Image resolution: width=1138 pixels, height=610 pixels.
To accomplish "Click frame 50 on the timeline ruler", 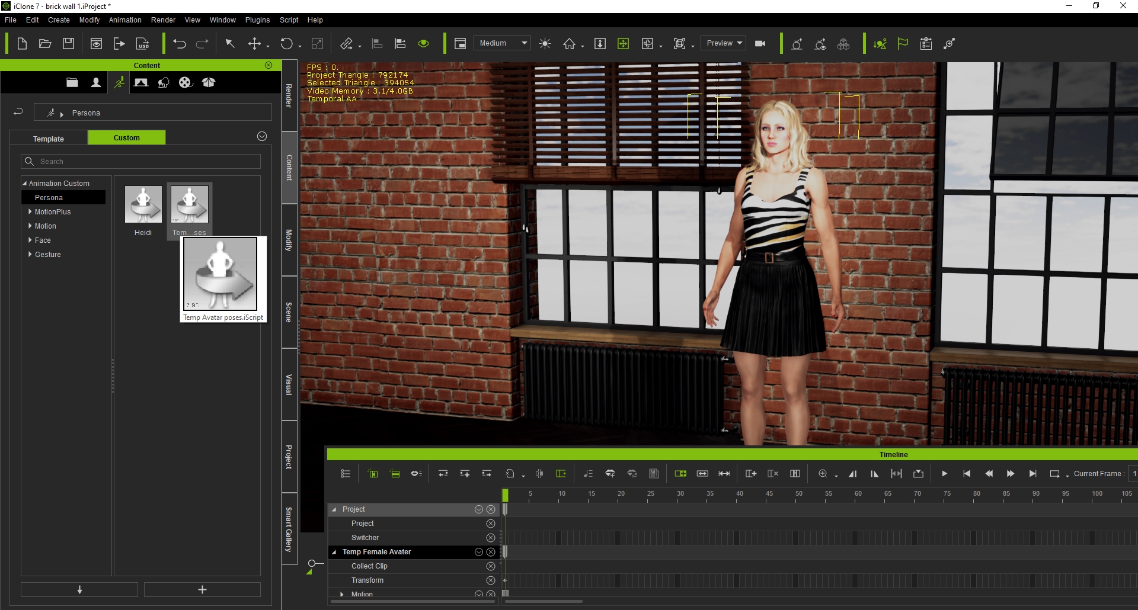I will [x=799, y=494].
